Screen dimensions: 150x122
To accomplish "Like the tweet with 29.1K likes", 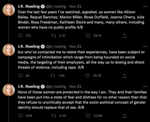I will (88, 36).
